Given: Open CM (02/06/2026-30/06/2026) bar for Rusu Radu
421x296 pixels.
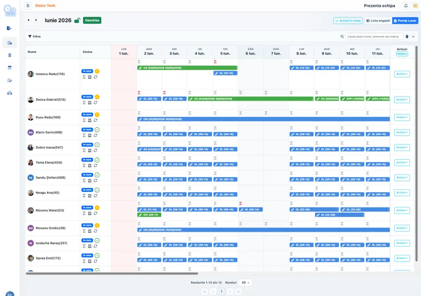Looking at the screenshot, I should pos(264,119).
